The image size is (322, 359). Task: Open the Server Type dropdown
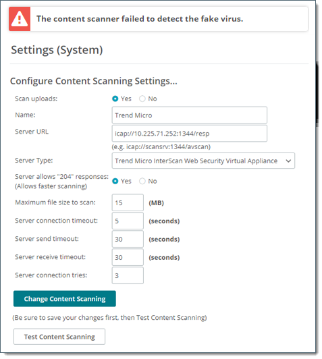pyautogui.click(x=203, y=161)
